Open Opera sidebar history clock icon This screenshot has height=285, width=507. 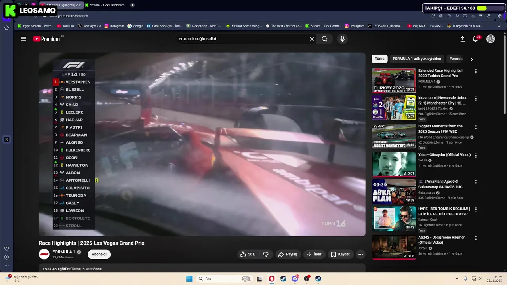6,257
